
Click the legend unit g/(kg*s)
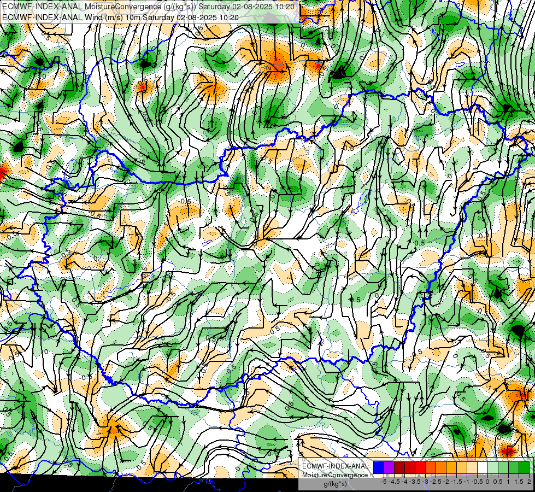335,484
